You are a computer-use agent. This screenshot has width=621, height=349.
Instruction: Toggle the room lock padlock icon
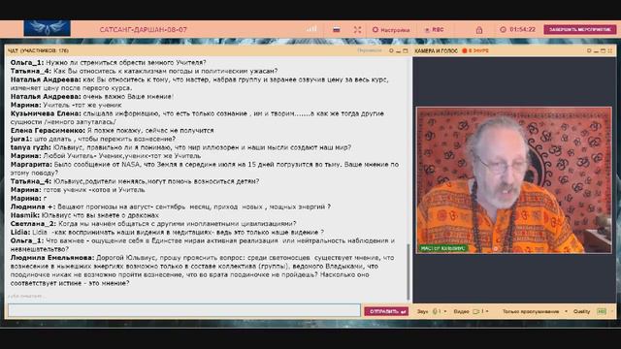478,30
